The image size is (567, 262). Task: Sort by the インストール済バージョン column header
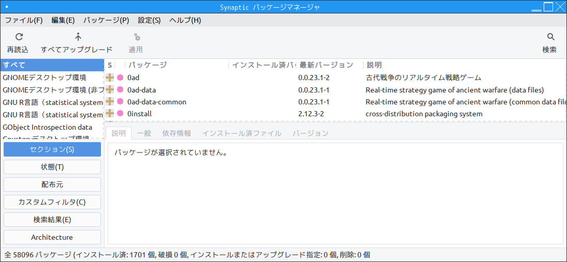[263, 65]
